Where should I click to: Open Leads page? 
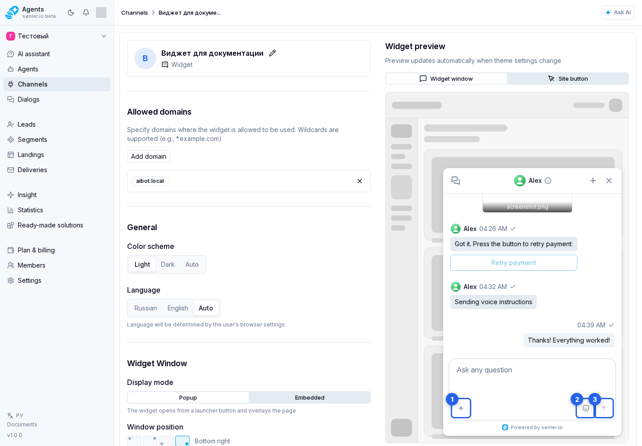click(x=57, y=124)
